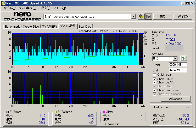Switch to the ScanDisc tab
Viewport: 196px width, 128px height.
point(85,27)
